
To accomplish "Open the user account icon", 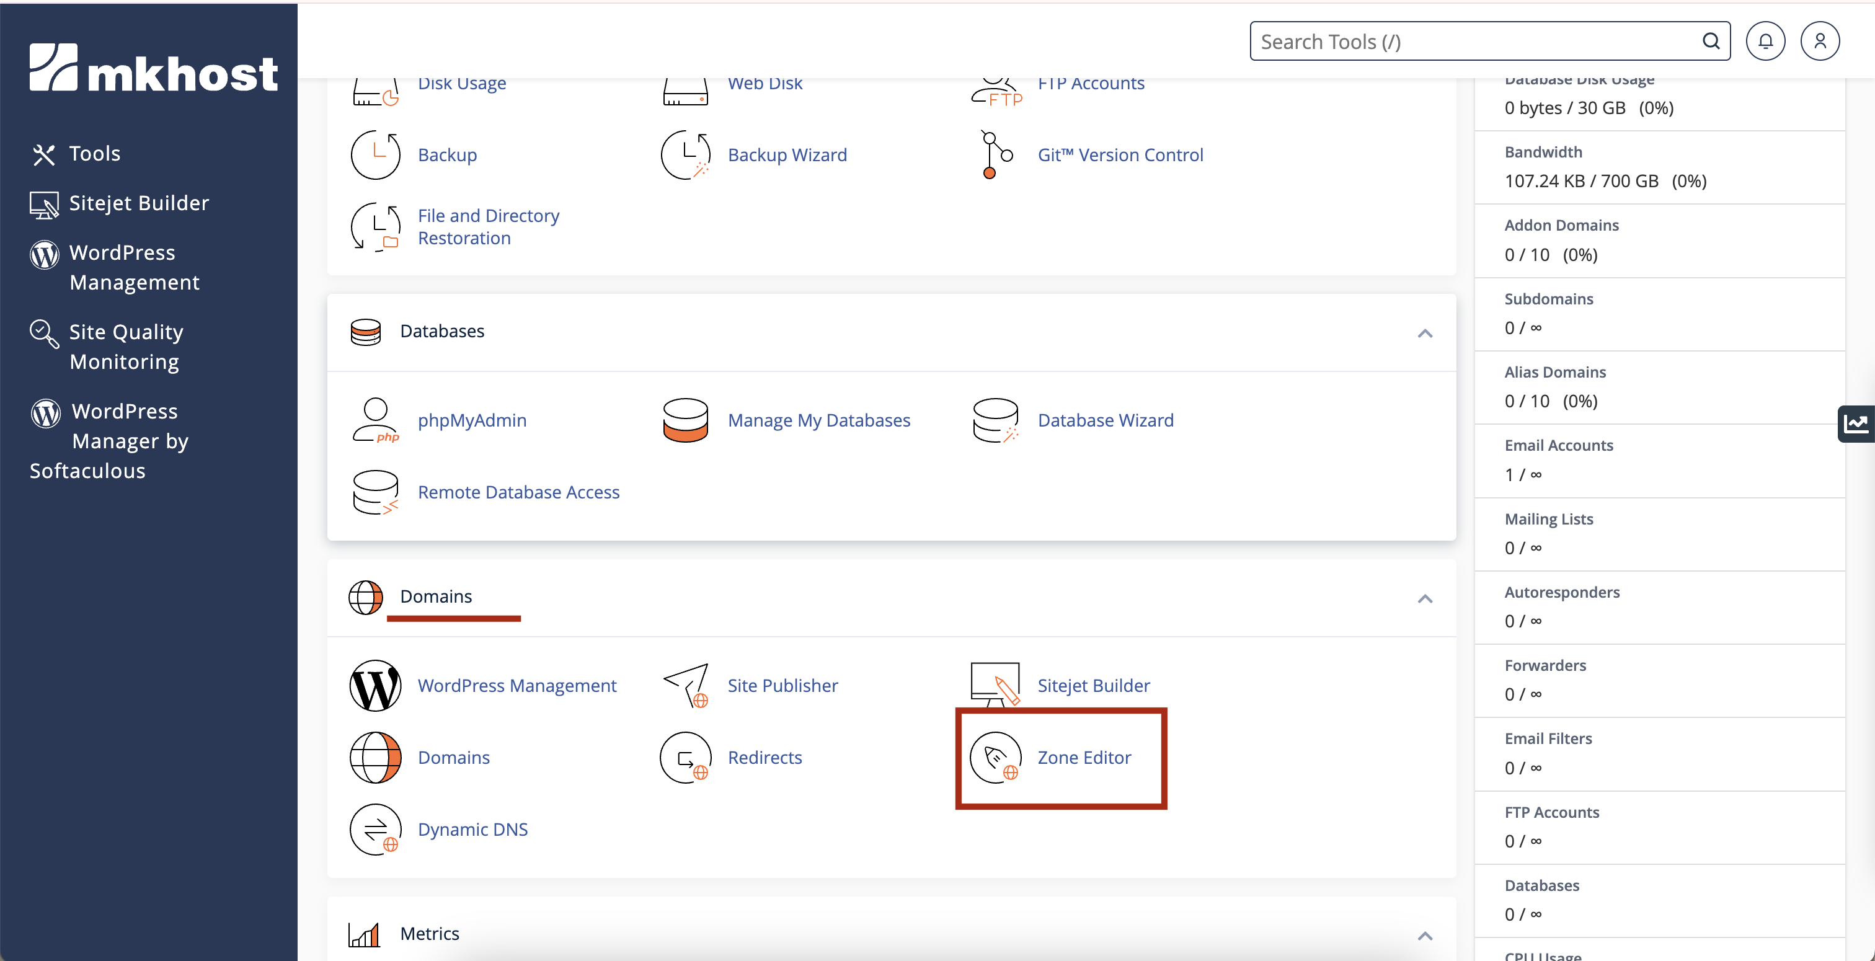I will coord(1820,42).
